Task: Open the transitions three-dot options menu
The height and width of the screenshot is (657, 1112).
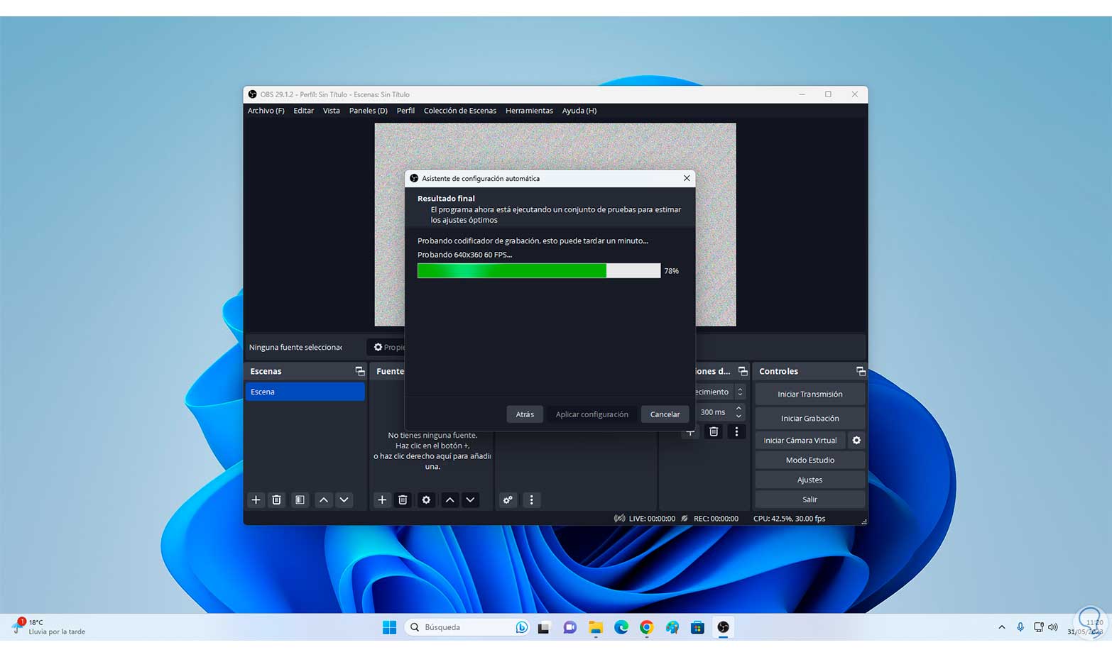Action: (x=736, y=431)
